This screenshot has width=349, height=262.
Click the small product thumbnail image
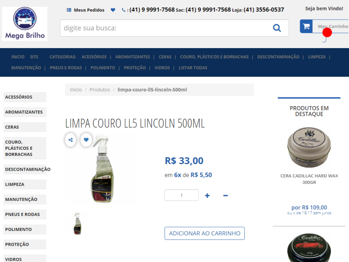click(x=77, y=224)
